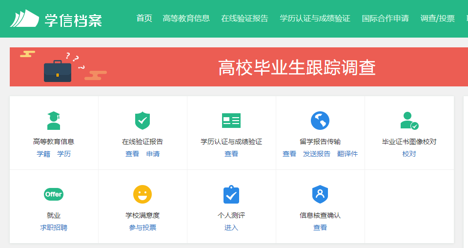Click the 学信档案 logo

click(56, 19)
